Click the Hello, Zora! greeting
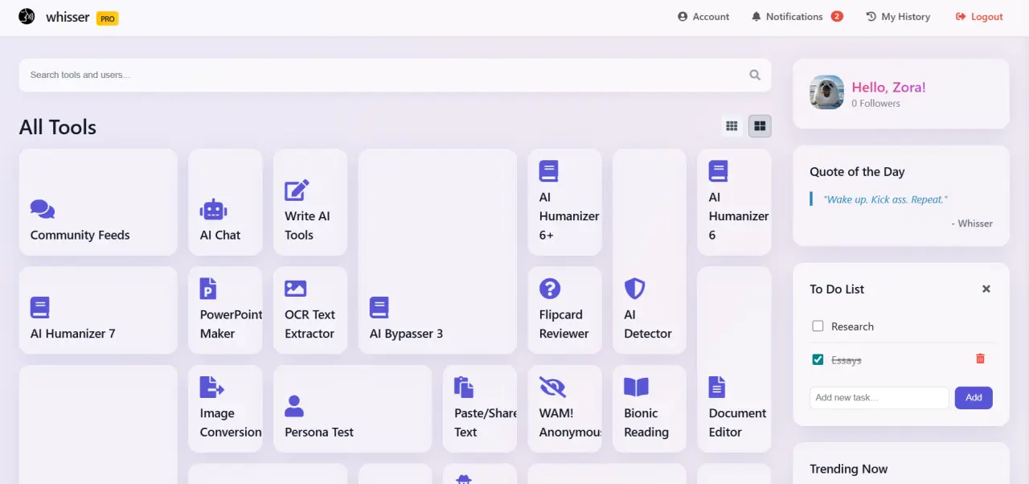 click(x=888, y=87)
